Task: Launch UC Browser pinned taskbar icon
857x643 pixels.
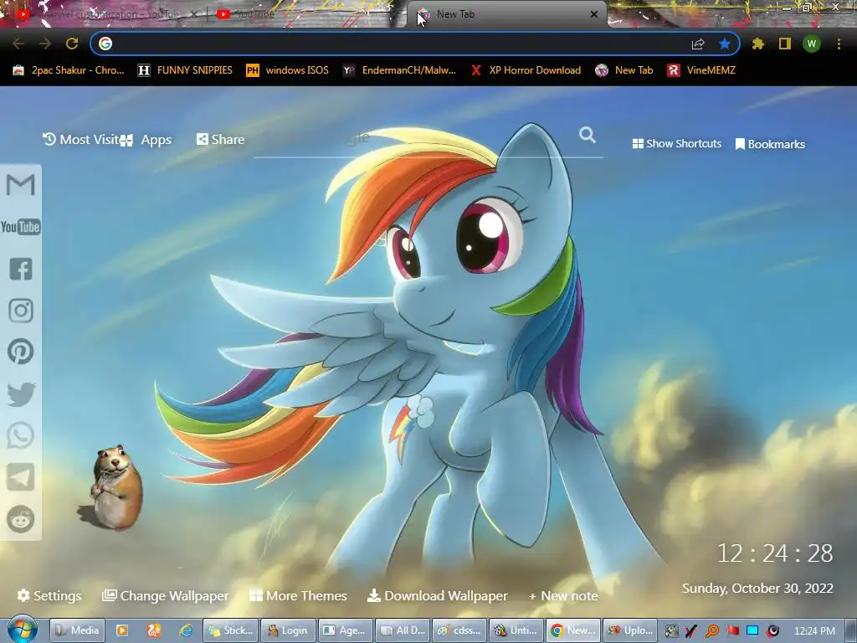Action: [x=154, y=630]
